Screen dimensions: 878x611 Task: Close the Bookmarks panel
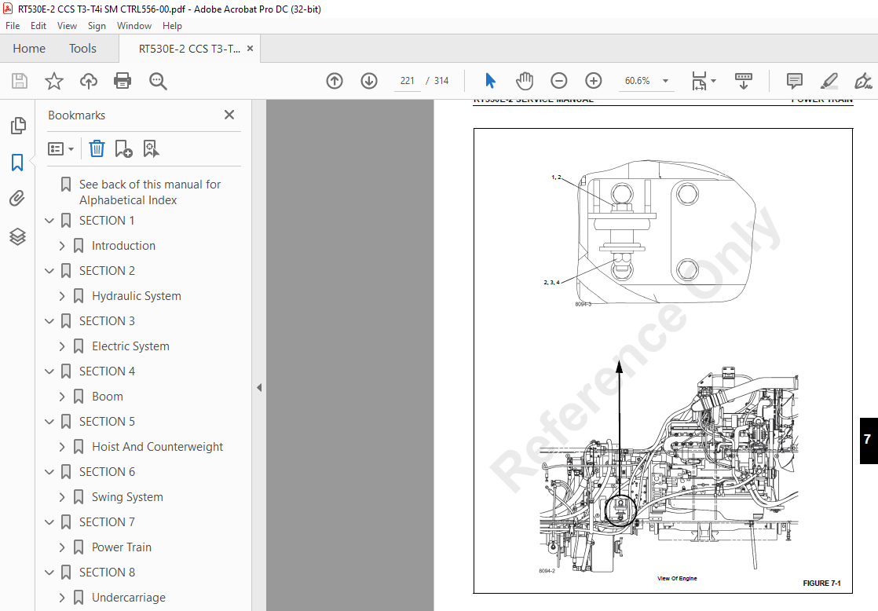(229, 115)
